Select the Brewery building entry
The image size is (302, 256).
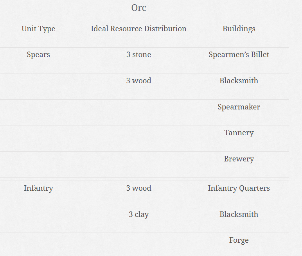point(239,159)
